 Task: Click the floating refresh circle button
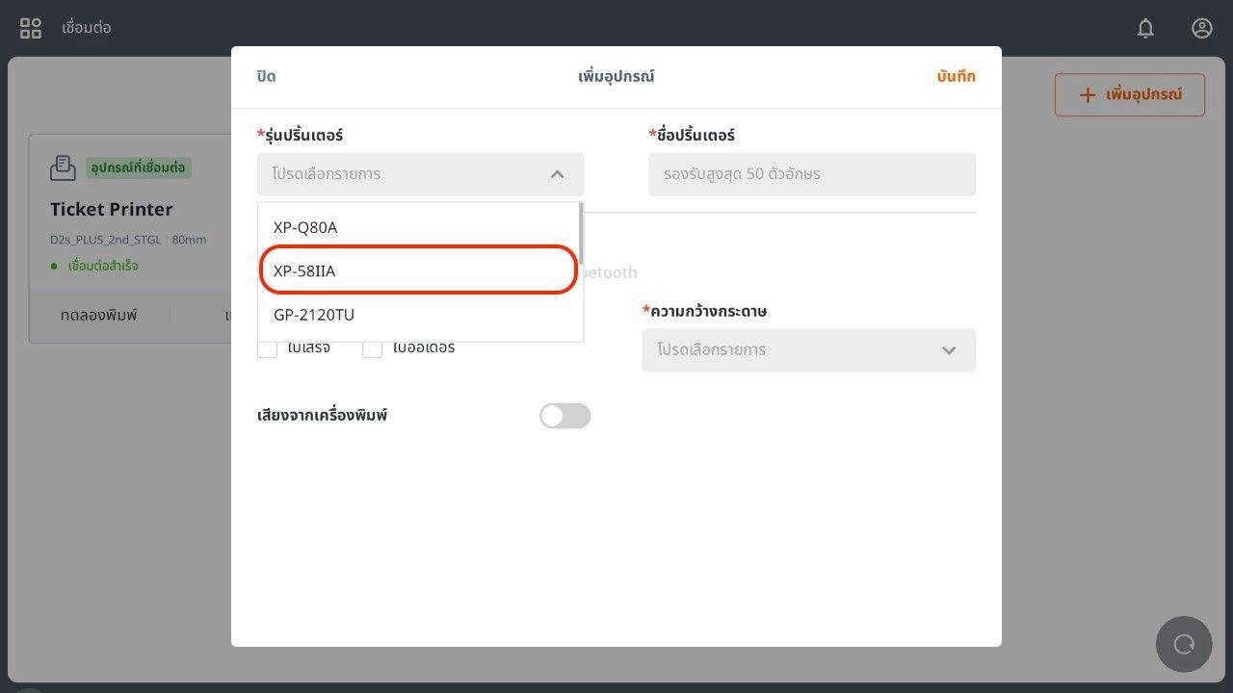(1184, 644)
